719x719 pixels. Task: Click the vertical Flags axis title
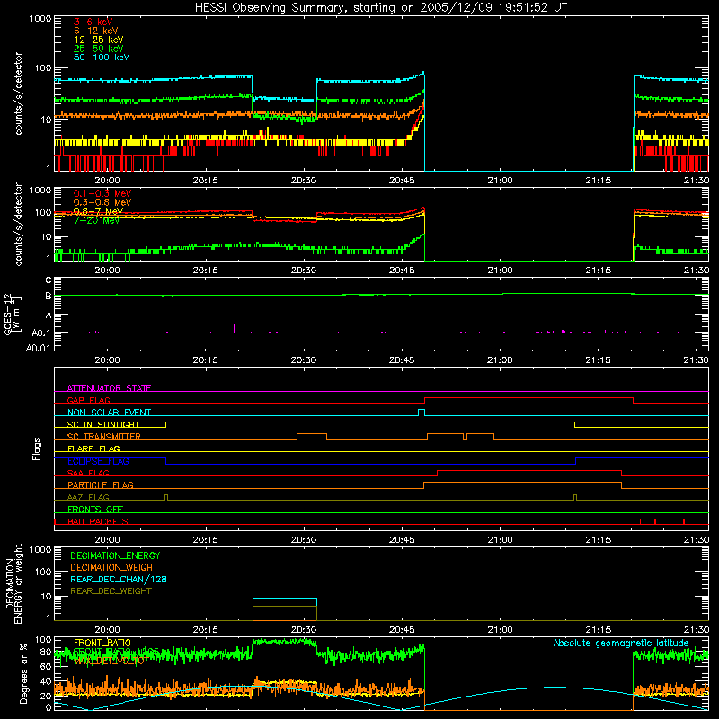point(37,448)
